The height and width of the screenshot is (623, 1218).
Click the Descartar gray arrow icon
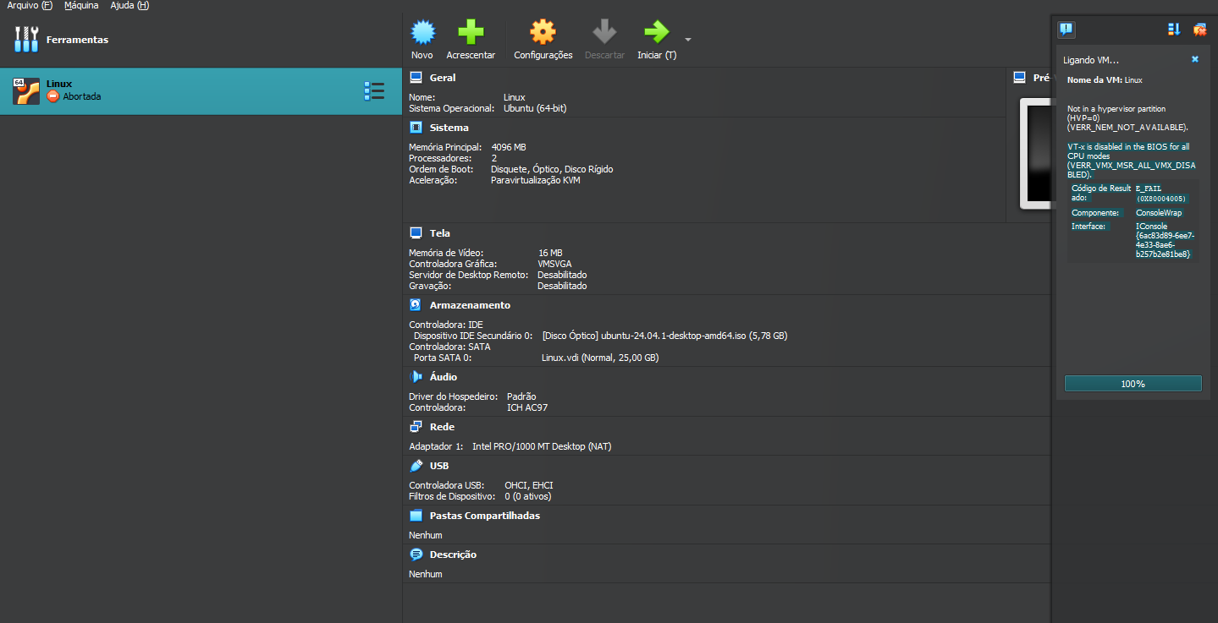coord(604,33)
